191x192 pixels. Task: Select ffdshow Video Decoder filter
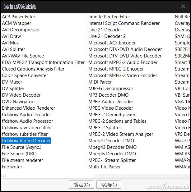(x=26, y=141)
